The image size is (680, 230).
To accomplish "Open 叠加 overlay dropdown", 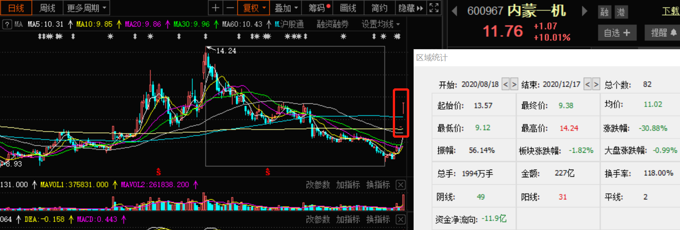I will coord(286,8).
